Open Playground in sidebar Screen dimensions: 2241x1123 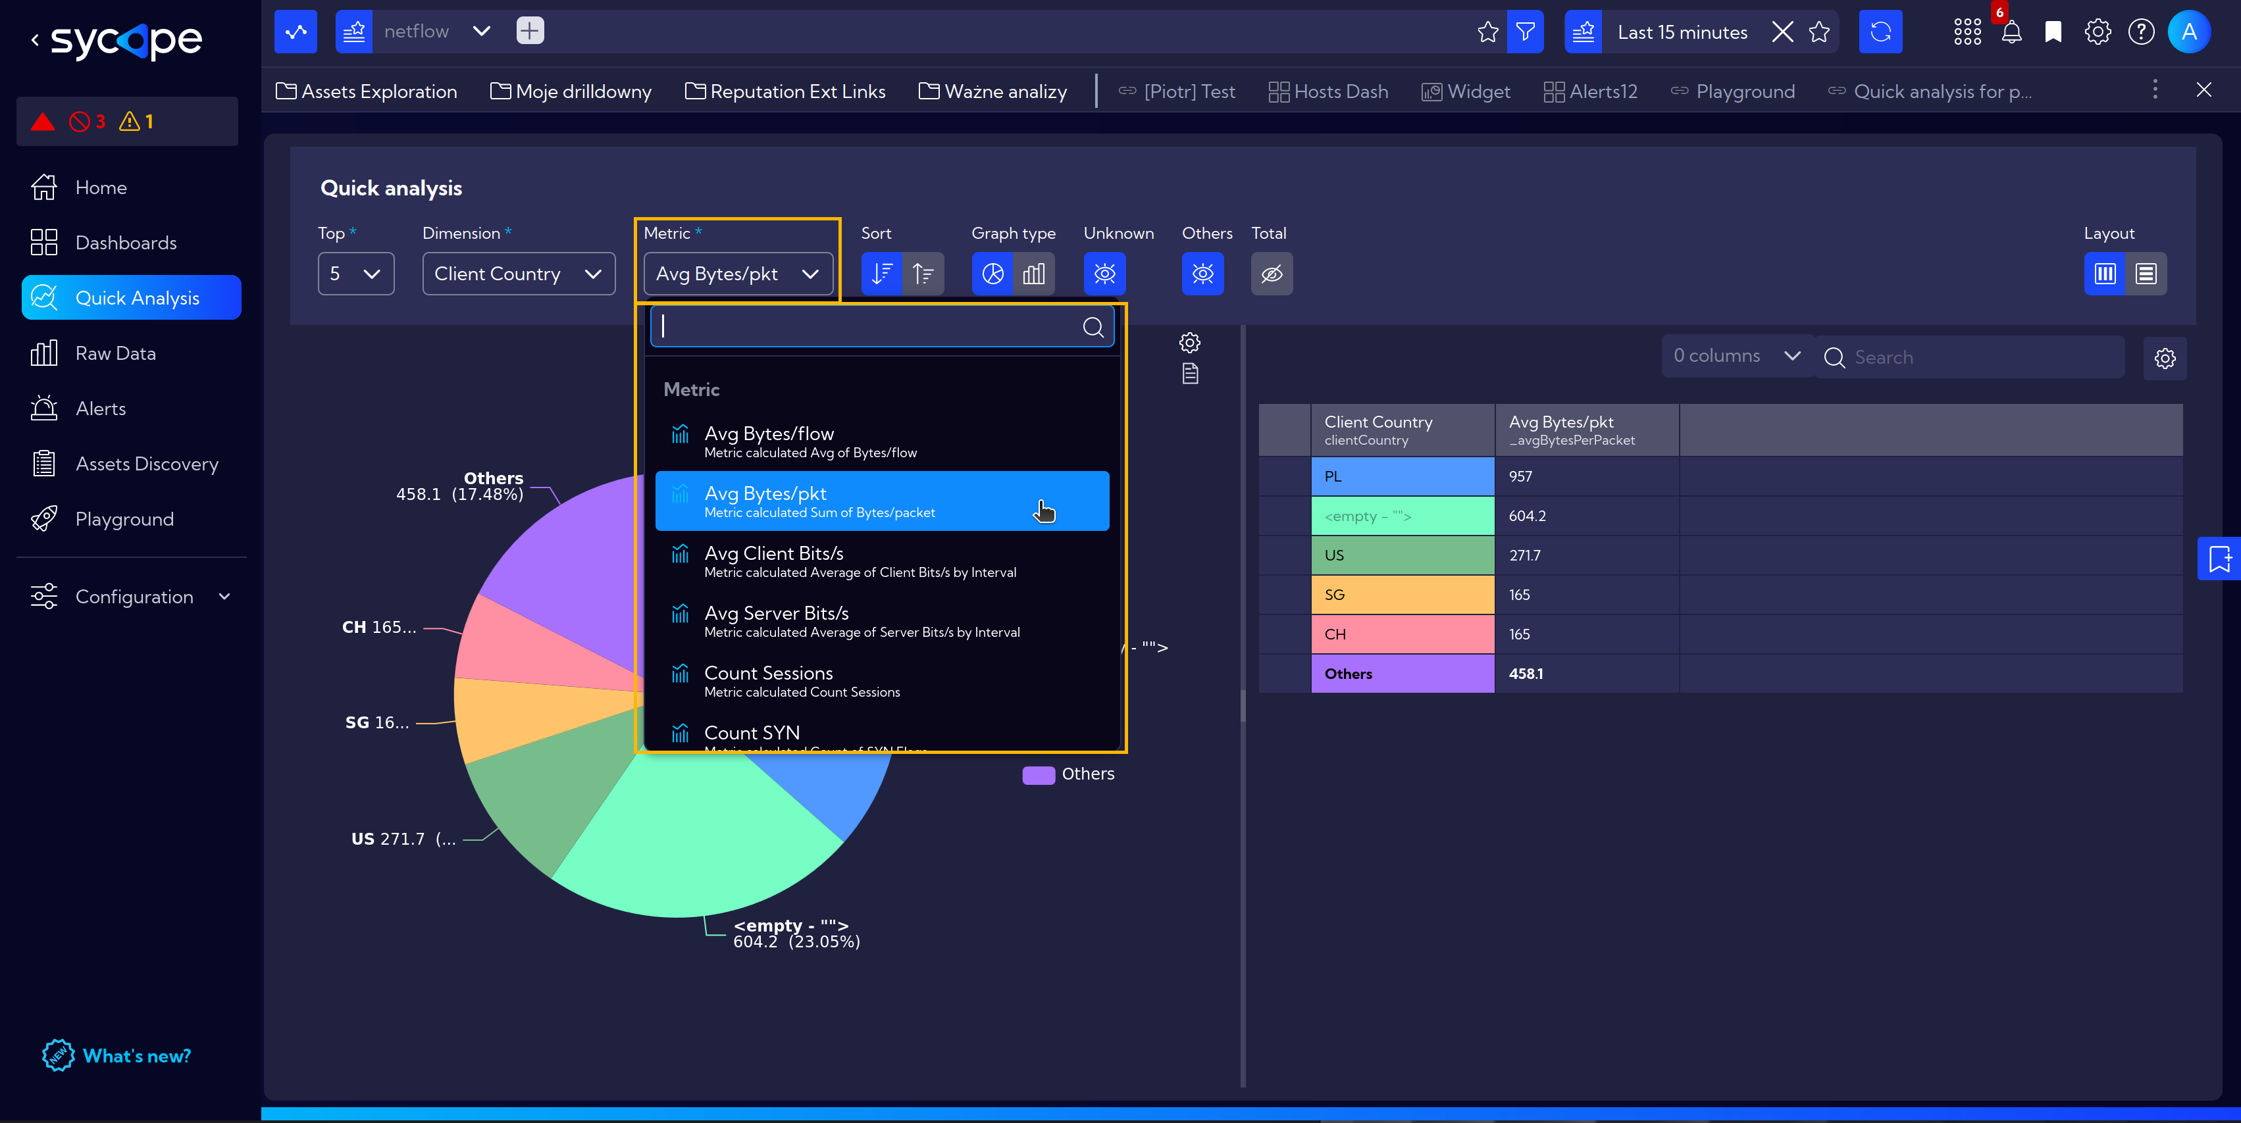(130, 519)
